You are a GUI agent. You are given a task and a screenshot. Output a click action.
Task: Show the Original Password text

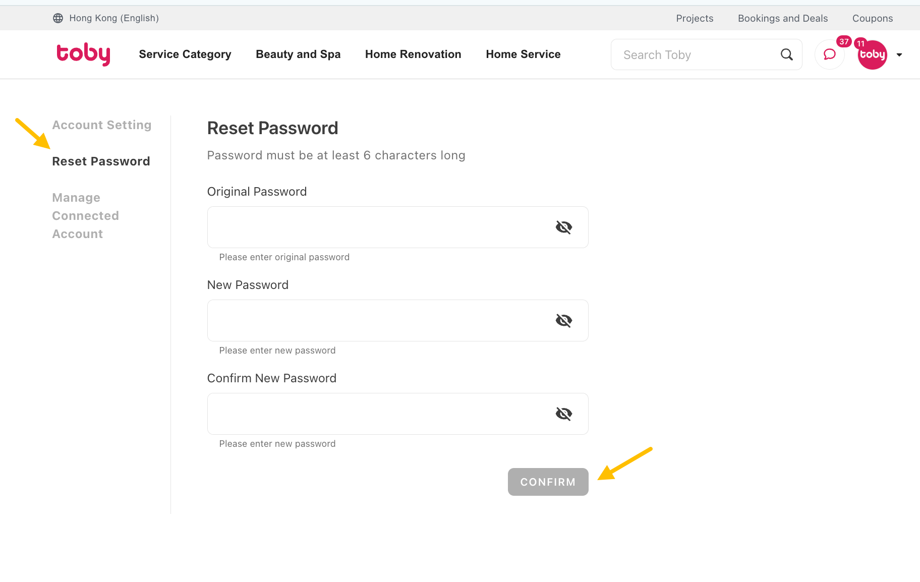click(564, 227)
